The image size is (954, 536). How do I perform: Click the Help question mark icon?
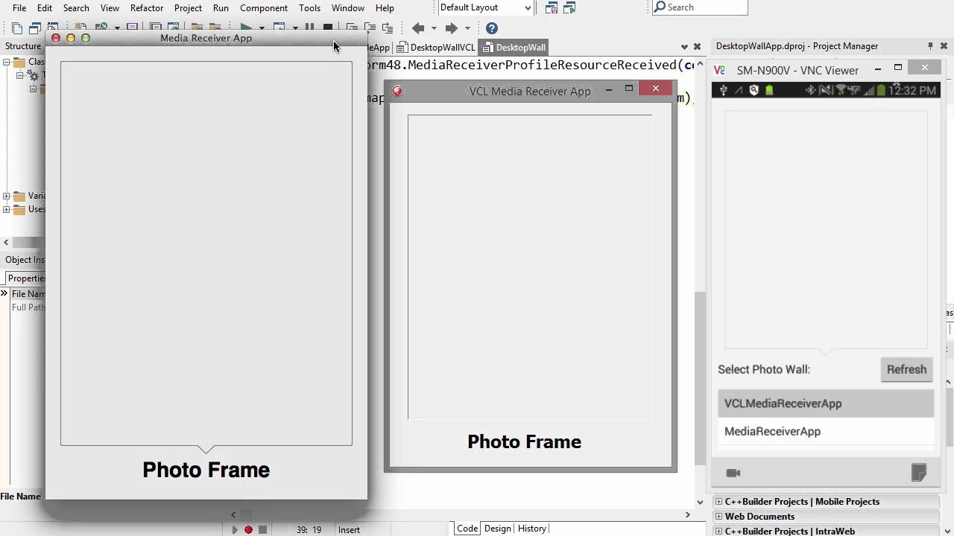coord(491,28)
